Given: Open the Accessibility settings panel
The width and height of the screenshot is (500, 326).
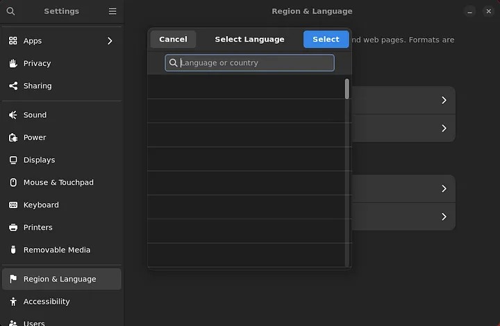Looking at the screenshot, I should pos(47,302).
